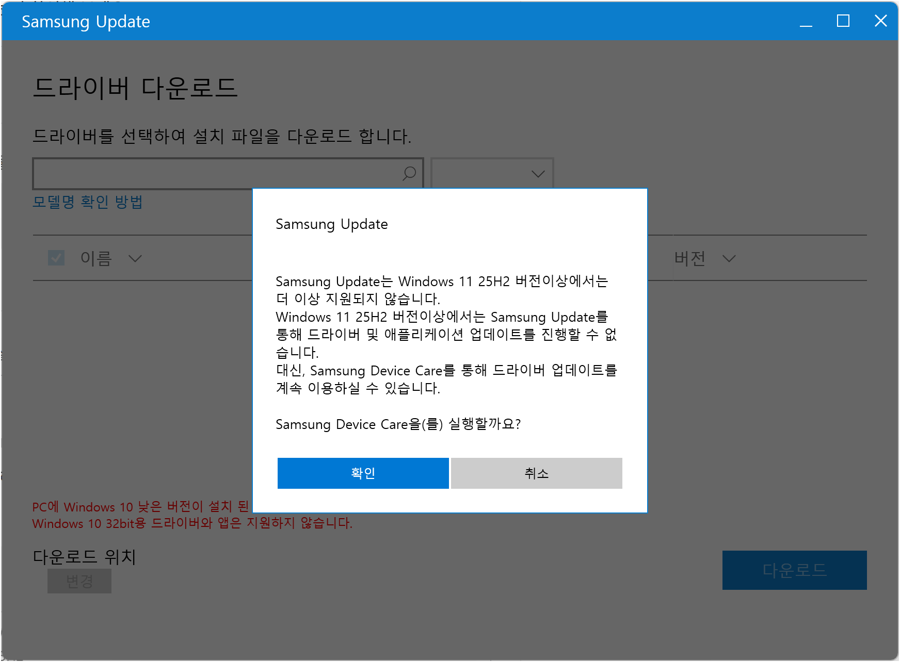Click the dialog's Samsung Update title text
Screen dimensions: 900x662
pyautogui.click(x=332, y=224)
